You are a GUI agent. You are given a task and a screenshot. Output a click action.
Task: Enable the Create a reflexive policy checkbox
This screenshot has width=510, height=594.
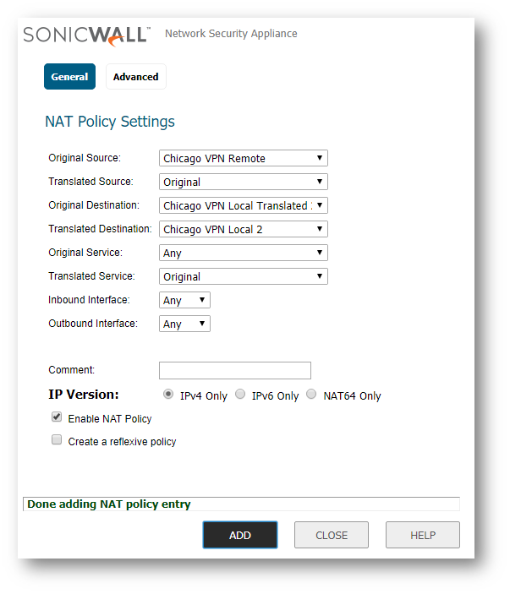point(57,440)
